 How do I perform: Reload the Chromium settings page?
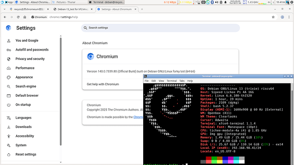coord(18,17)
